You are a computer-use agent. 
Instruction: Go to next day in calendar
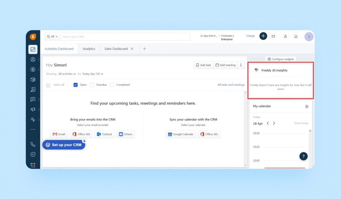point(274,123)
